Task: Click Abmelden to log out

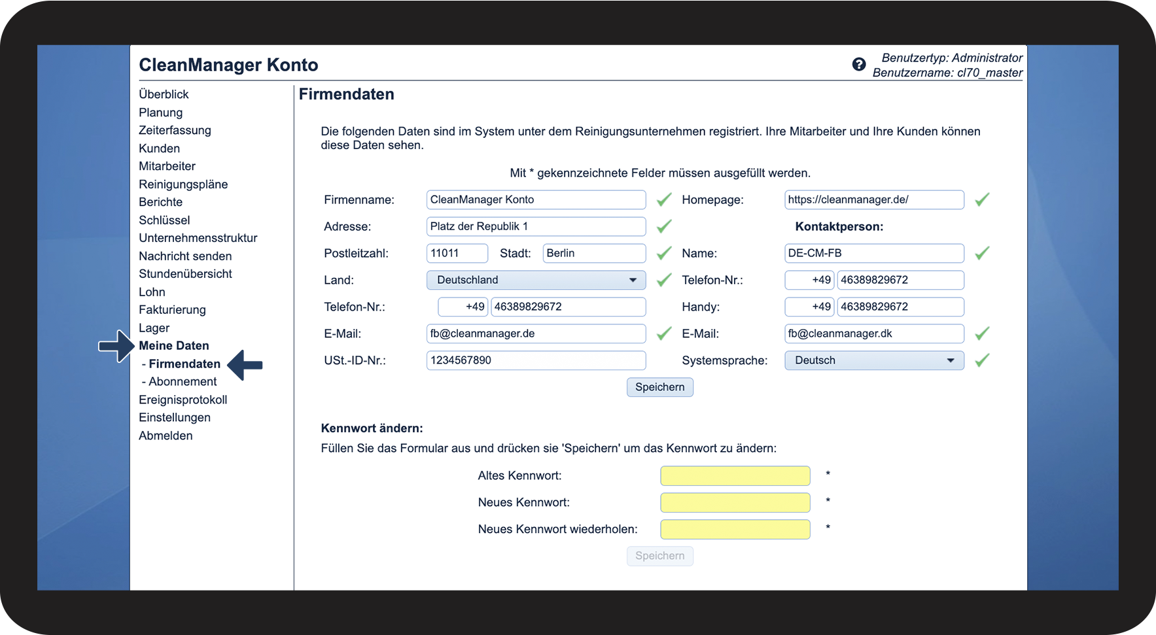Action: click(166, 436)
